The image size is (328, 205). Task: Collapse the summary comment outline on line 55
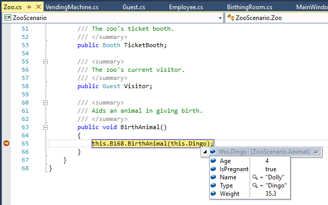coord(45,61)
